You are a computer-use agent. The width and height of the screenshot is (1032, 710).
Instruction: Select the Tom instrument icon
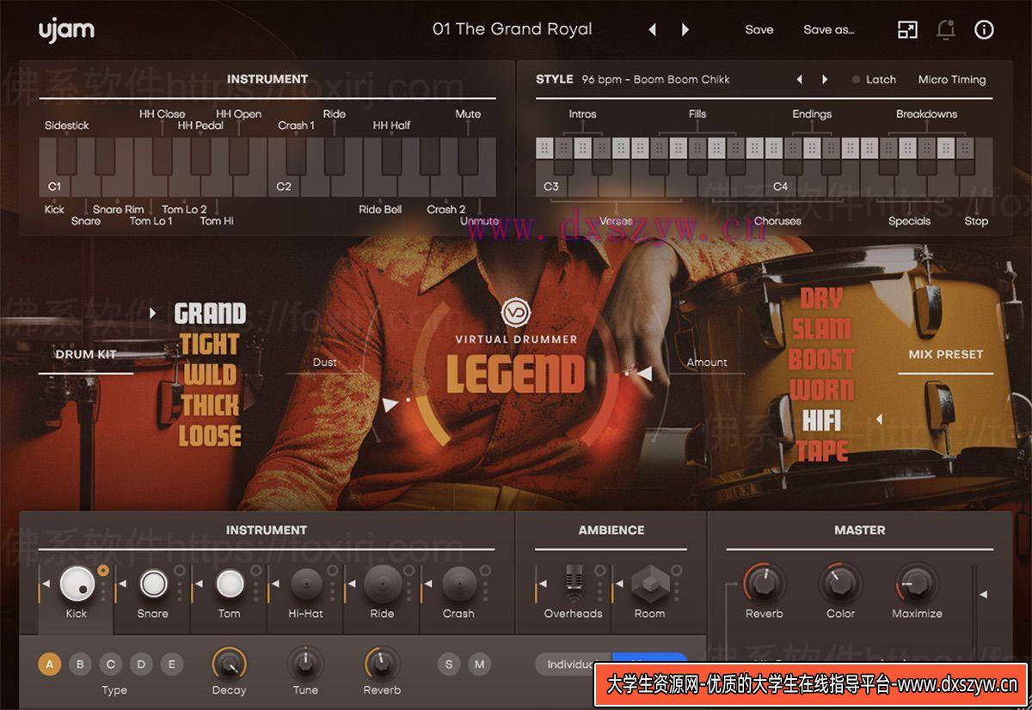(x=229, y=584)
